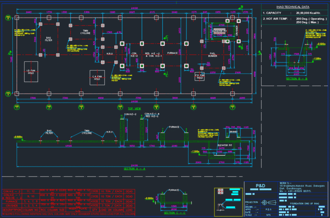Click the P&D logo in title block
330x218 pixels.
(x=260, y=186)
